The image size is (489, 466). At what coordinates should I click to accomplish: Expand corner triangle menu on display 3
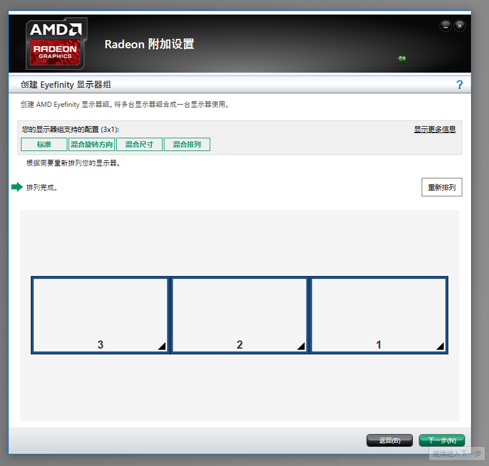[x=163, y=347]
